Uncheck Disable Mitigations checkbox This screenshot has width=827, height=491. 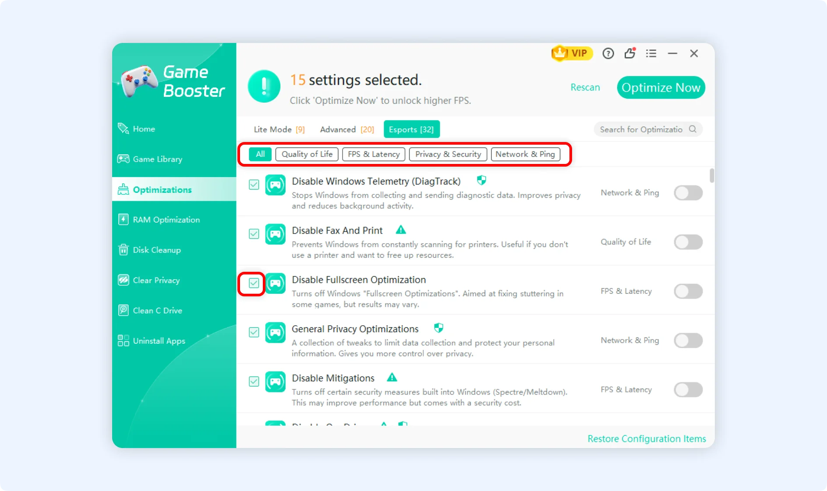click(254, 381)
